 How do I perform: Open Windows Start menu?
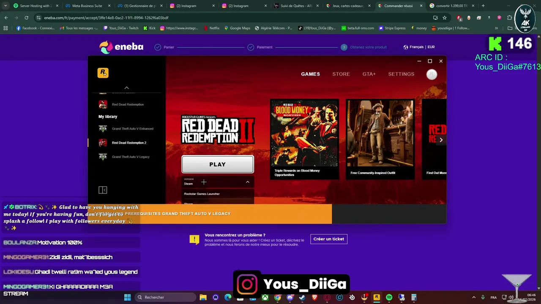pos(127,297)
